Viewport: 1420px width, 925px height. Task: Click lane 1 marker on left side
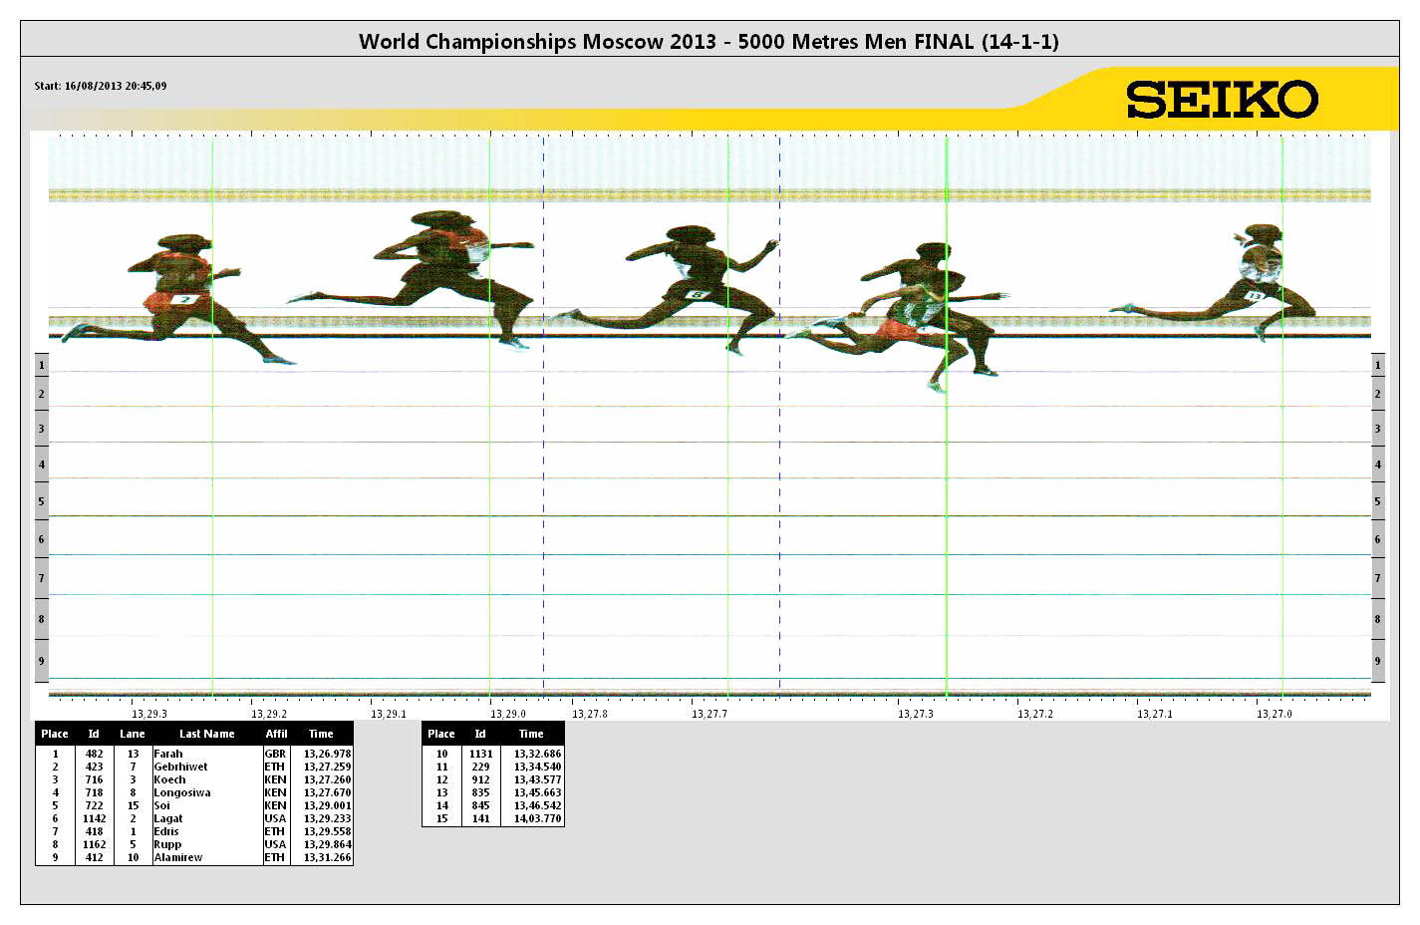(x=41, y=366)
